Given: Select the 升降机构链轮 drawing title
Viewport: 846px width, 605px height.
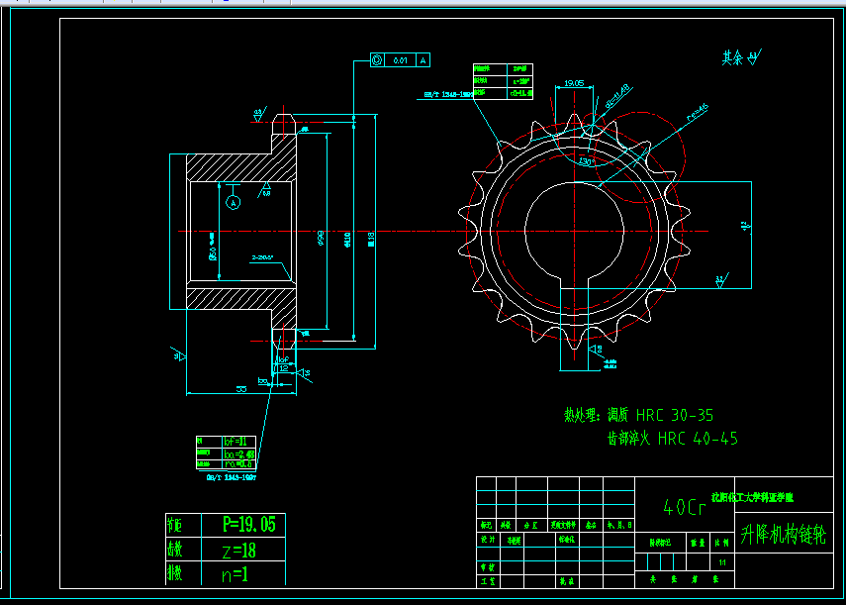Looking at the screenshot, I should pos(783,535).
